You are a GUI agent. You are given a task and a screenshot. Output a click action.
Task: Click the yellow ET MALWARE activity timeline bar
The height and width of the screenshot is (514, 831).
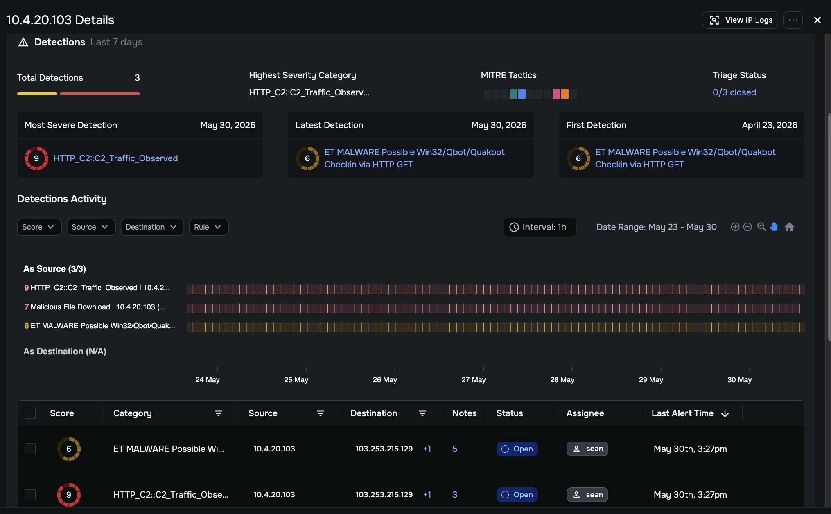pos(496,327)
